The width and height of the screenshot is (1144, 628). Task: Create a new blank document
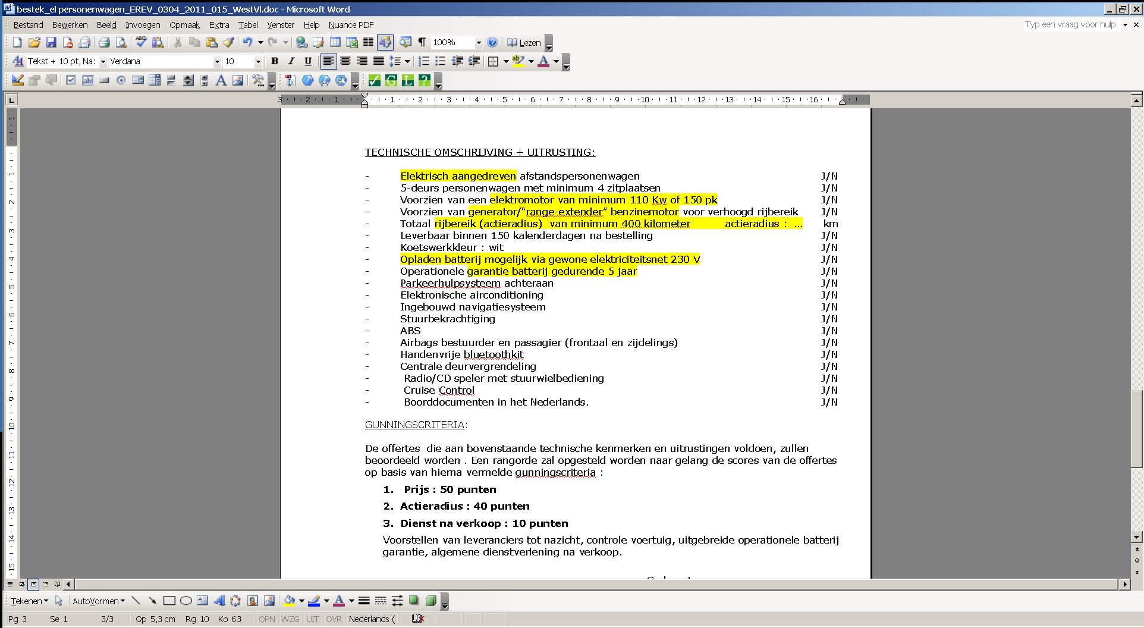click(17, 42)
